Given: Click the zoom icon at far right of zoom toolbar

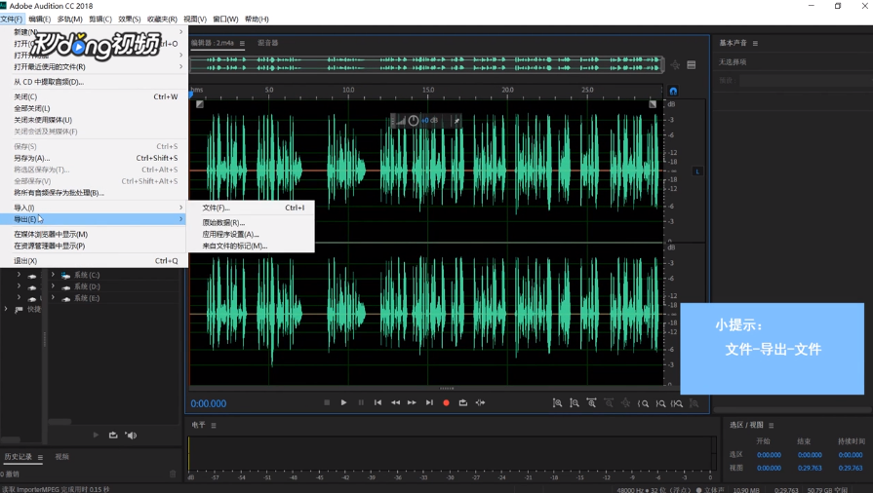Looking at the screenshot, I should tap(694, 402).
